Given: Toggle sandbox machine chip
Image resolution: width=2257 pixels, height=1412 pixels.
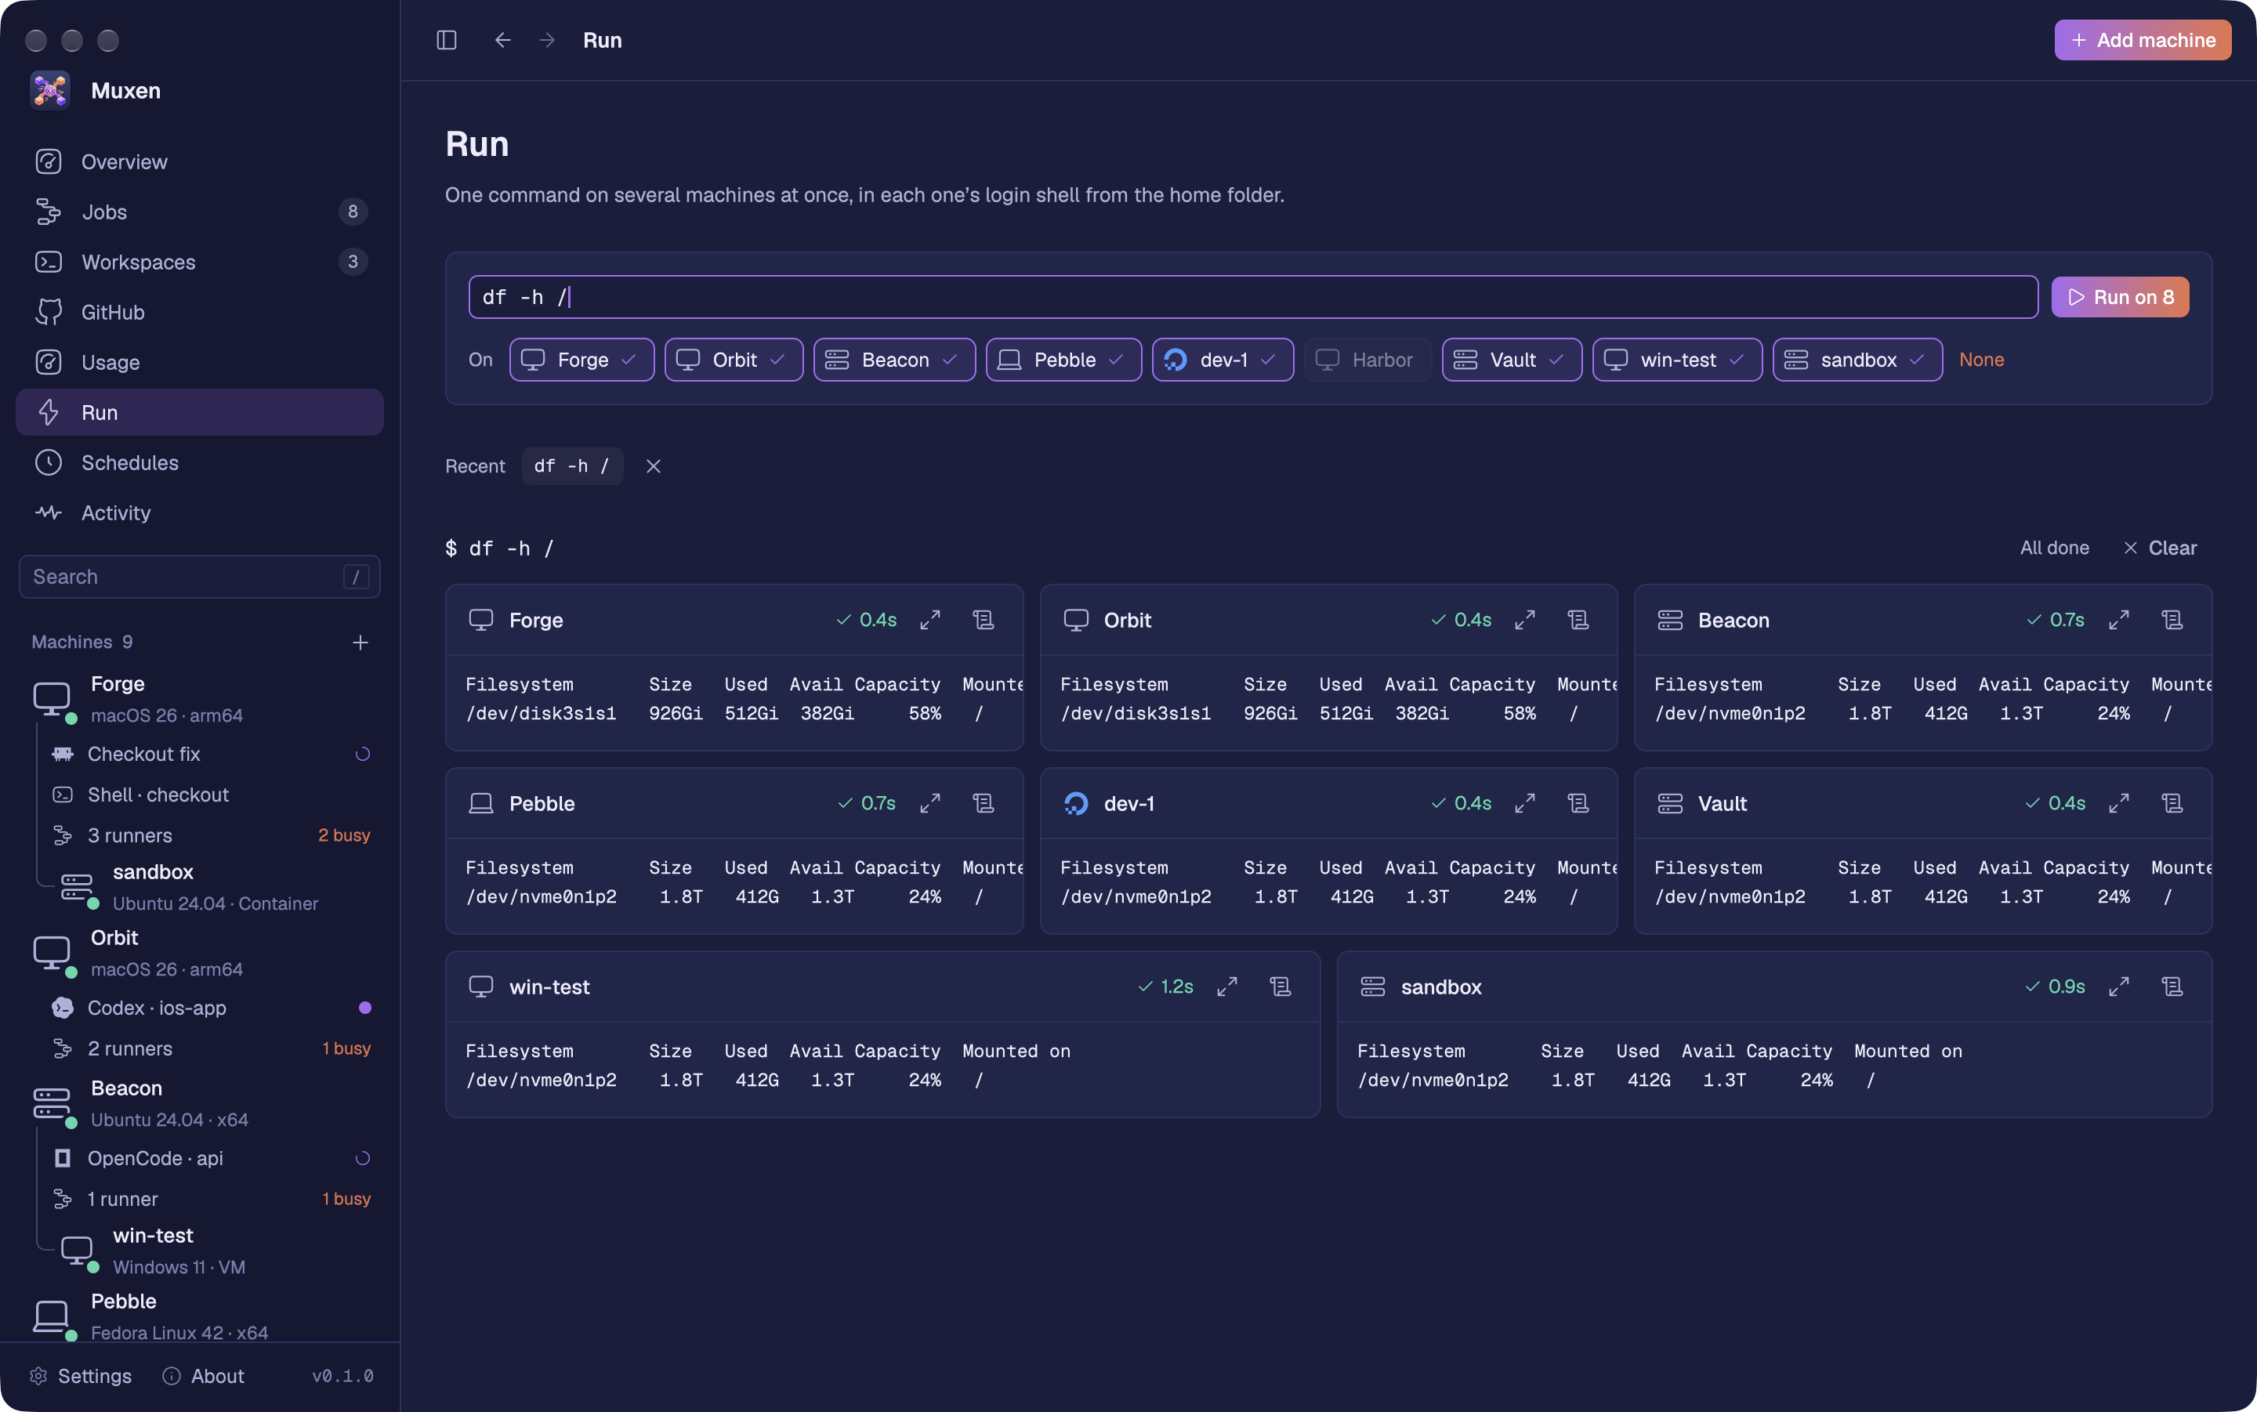Looking at the screenshot, I should pos(1857,360).
